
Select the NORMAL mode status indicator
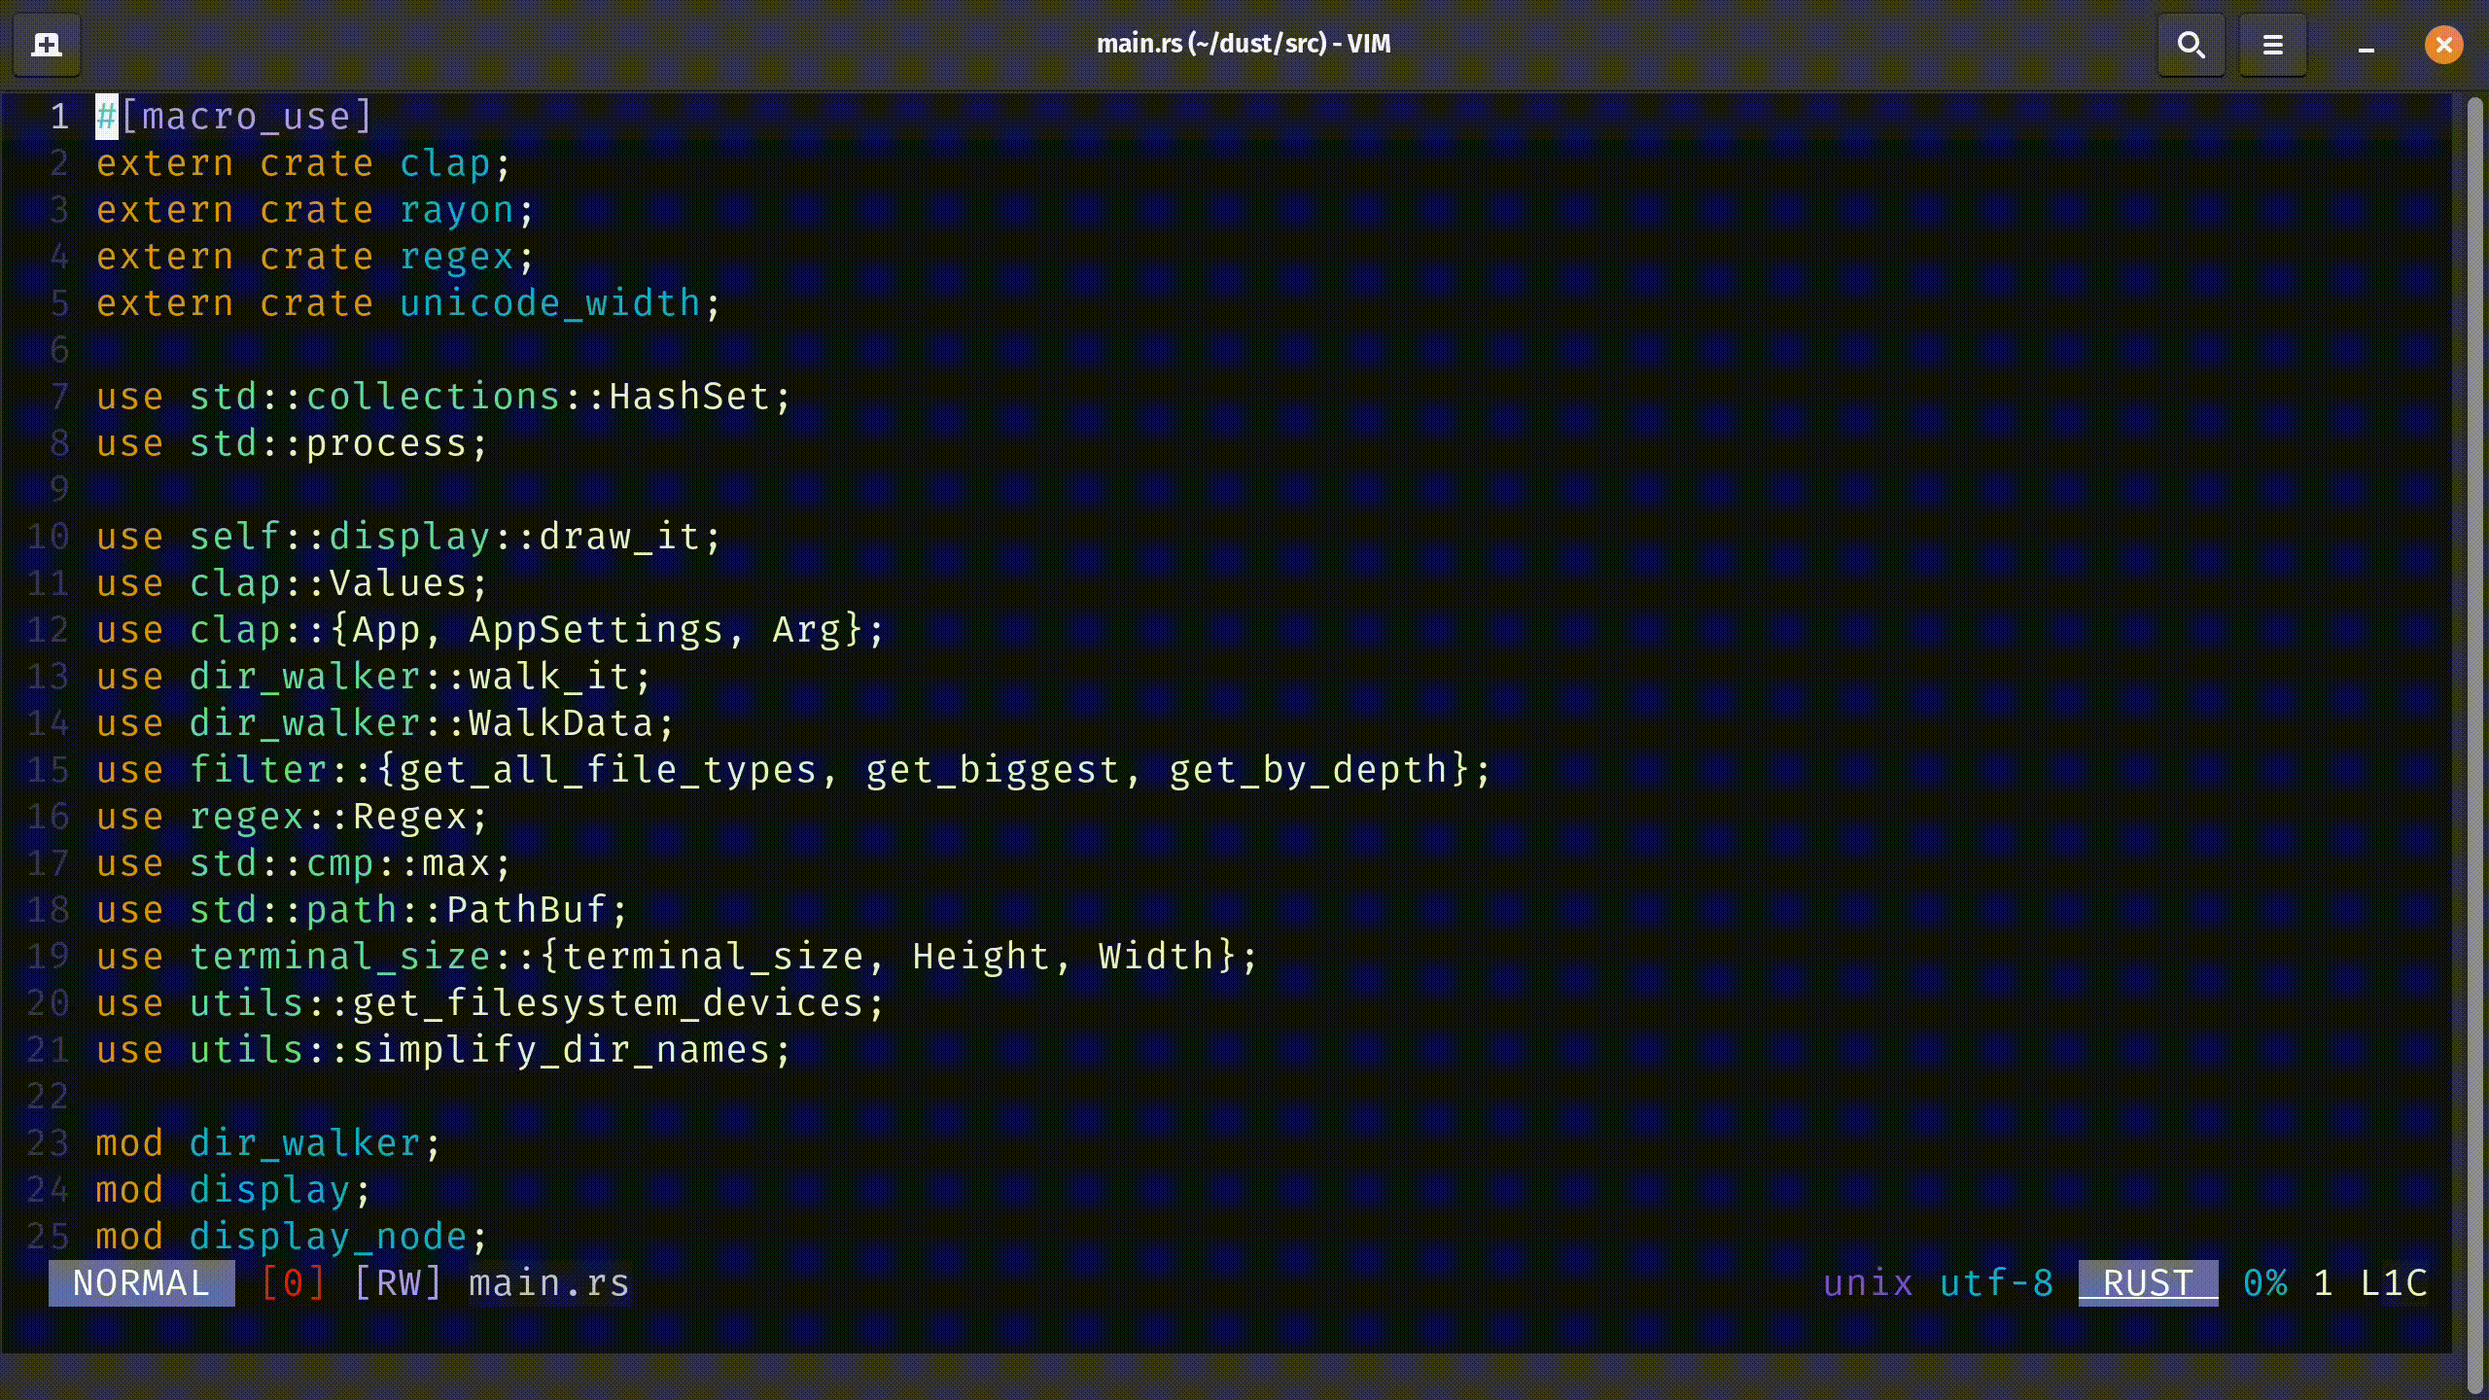pos(140,1282)
